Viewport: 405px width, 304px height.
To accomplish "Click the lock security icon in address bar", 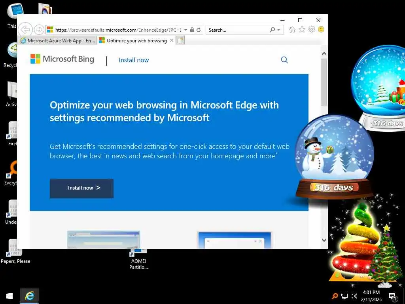I will tap(192, 30).
